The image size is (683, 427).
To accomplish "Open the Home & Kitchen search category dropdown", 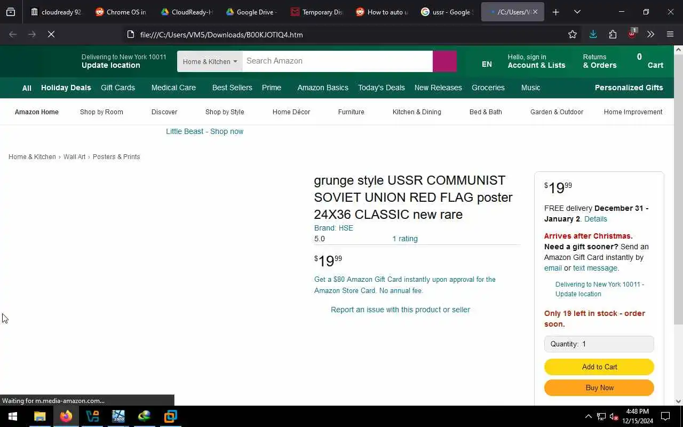I will point(210,61).
